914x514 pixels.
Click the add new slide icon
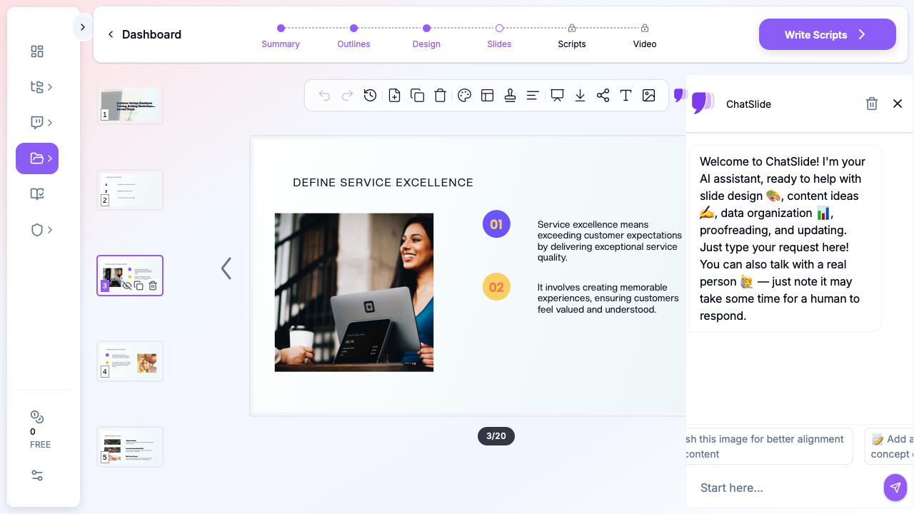coord(394,96)
